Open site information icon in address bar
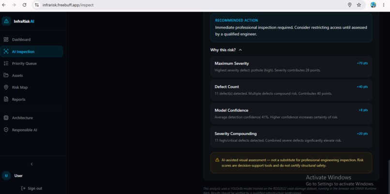 [x=37, y=5]
